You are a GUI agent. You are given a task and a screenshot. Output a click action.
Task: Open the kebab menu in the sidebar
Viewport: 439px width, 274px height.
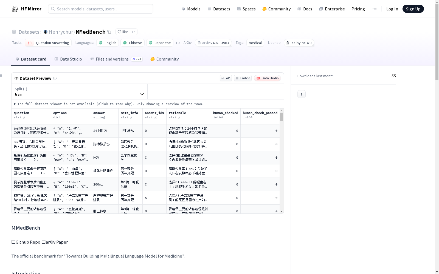301,94
